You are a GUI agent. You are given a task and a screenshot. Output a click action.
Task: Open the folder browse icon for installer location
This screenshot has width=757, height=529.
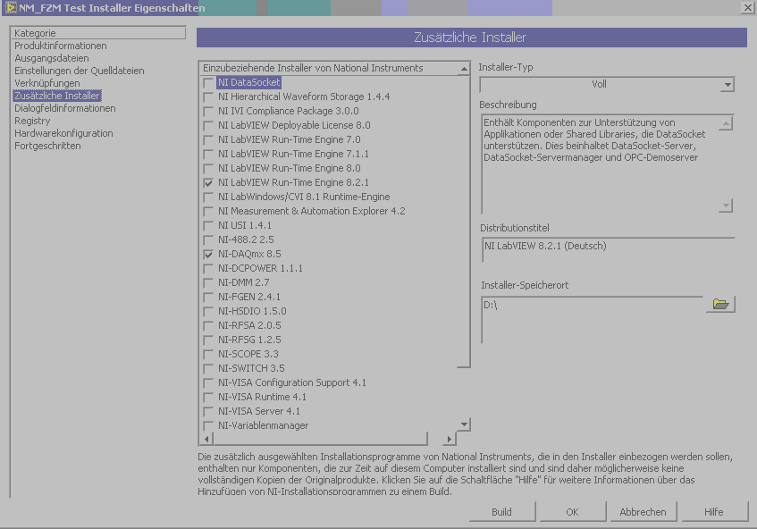point(720,304)
